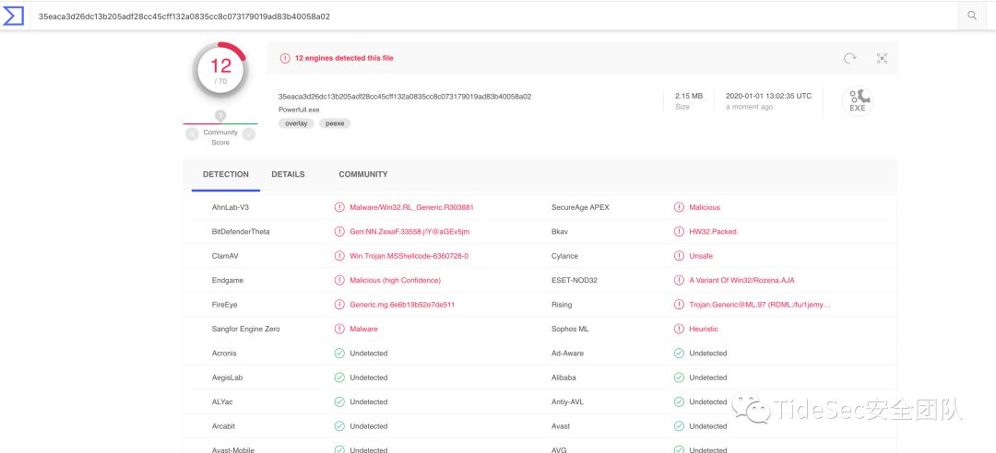Click the EXE file type icon
The image size is (996, 453).
[x=857, y=101]
